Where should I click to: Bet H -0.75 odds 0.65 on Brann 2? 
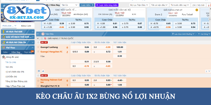pyautogui.click(x=160, y=23)
